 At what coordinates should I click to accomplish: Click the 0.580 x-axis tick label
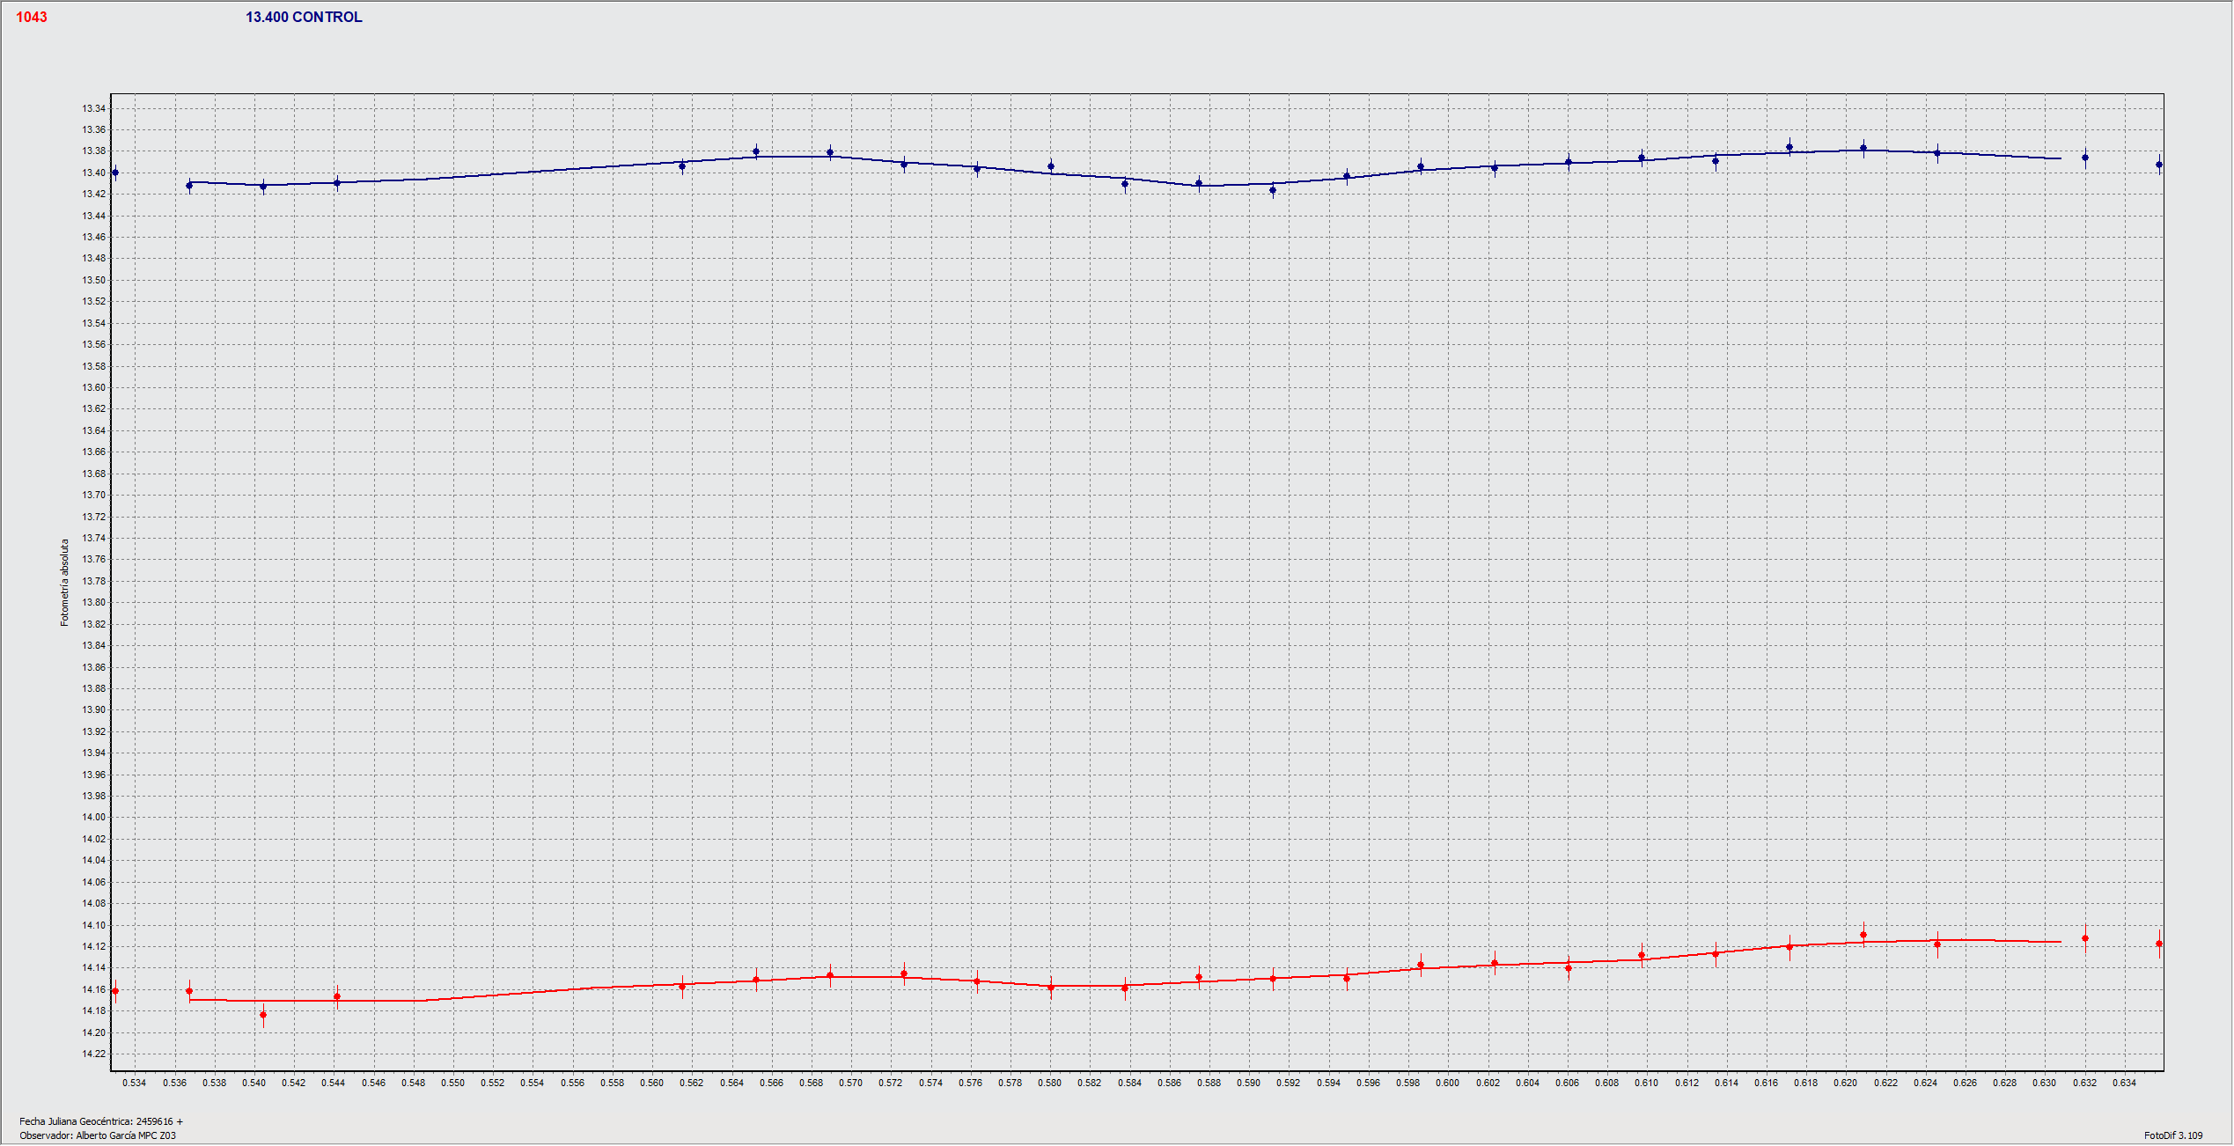[1050, 1084]
